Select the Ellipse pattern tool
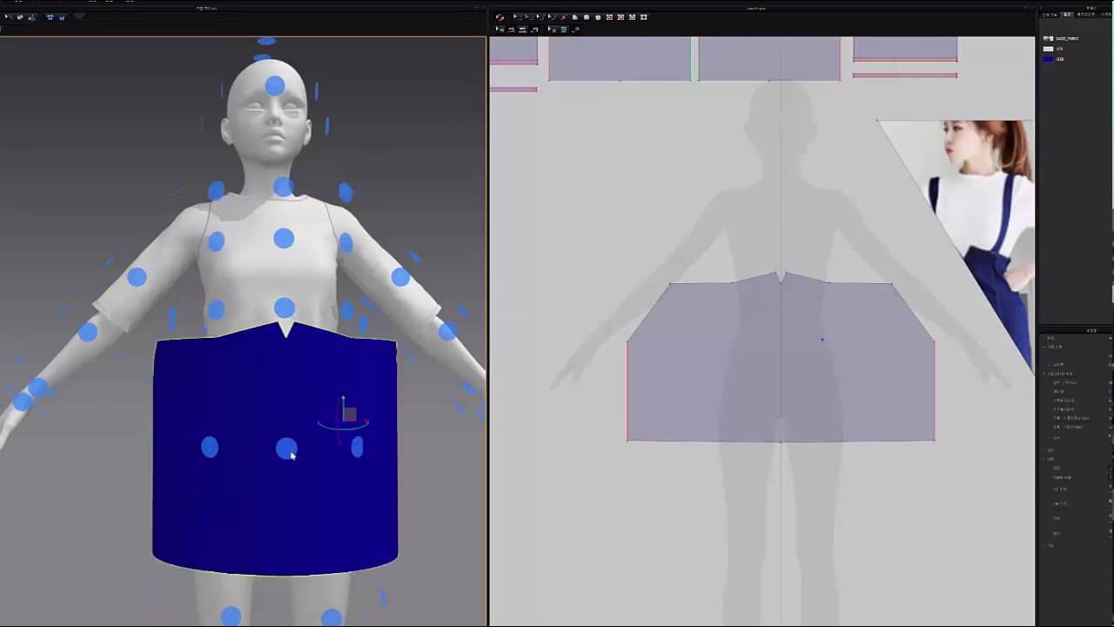1114x627 pixels. [598, 17]
